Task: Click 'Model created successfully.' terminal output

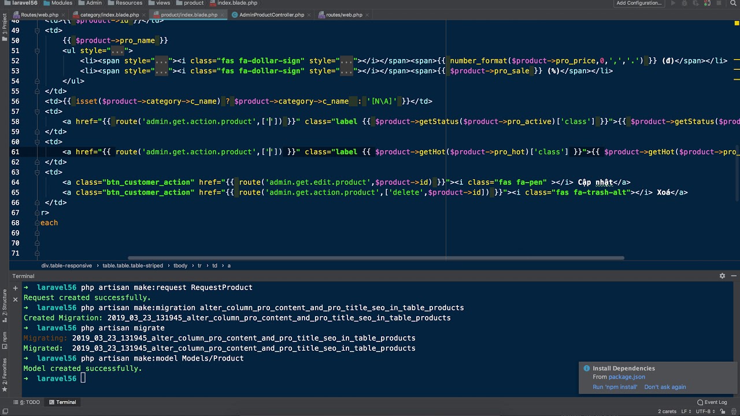Action: [83, 369]
